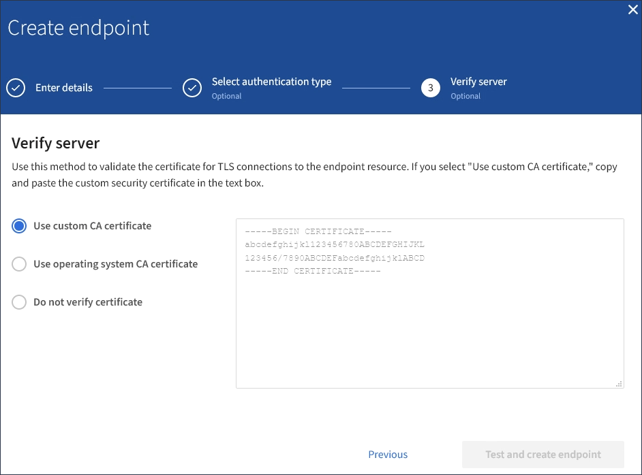Screen dimensions: 642x475
Task: Select the Verify server step label
Action: click(478, 82)
